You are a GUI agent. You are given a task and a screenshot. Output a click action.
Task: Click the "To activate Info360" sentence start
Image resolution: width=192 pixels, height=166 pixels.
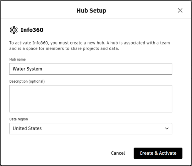pyautogui.click(x=28, y=43)
